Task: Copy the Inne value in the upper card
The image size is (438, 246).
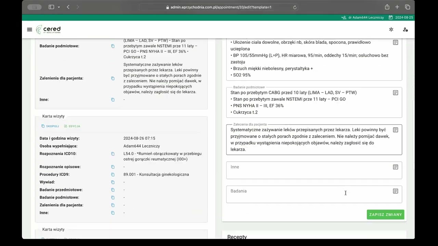Action: [x=113, y=100]
